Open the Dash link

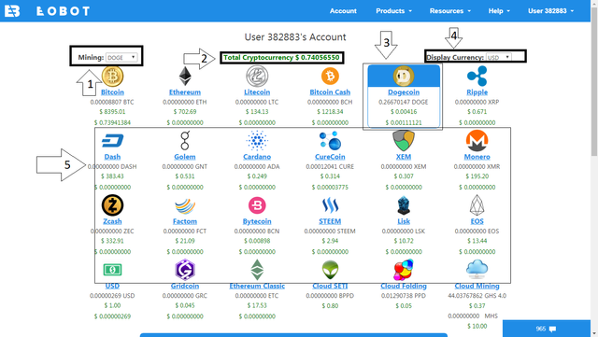112,157
